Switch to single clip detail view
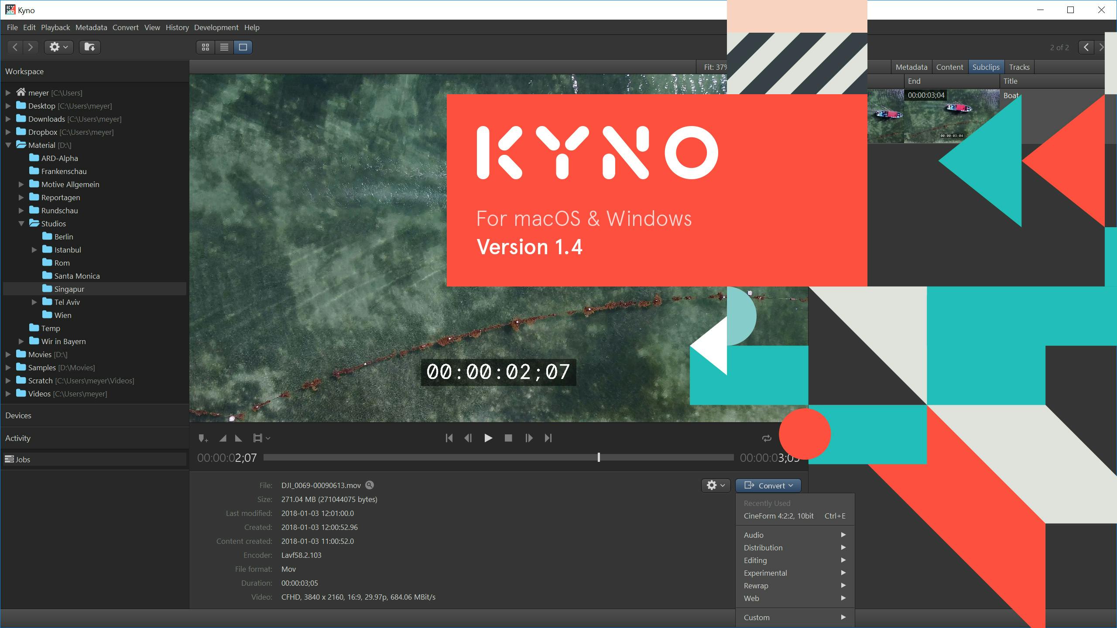 (x=243, y=47)
